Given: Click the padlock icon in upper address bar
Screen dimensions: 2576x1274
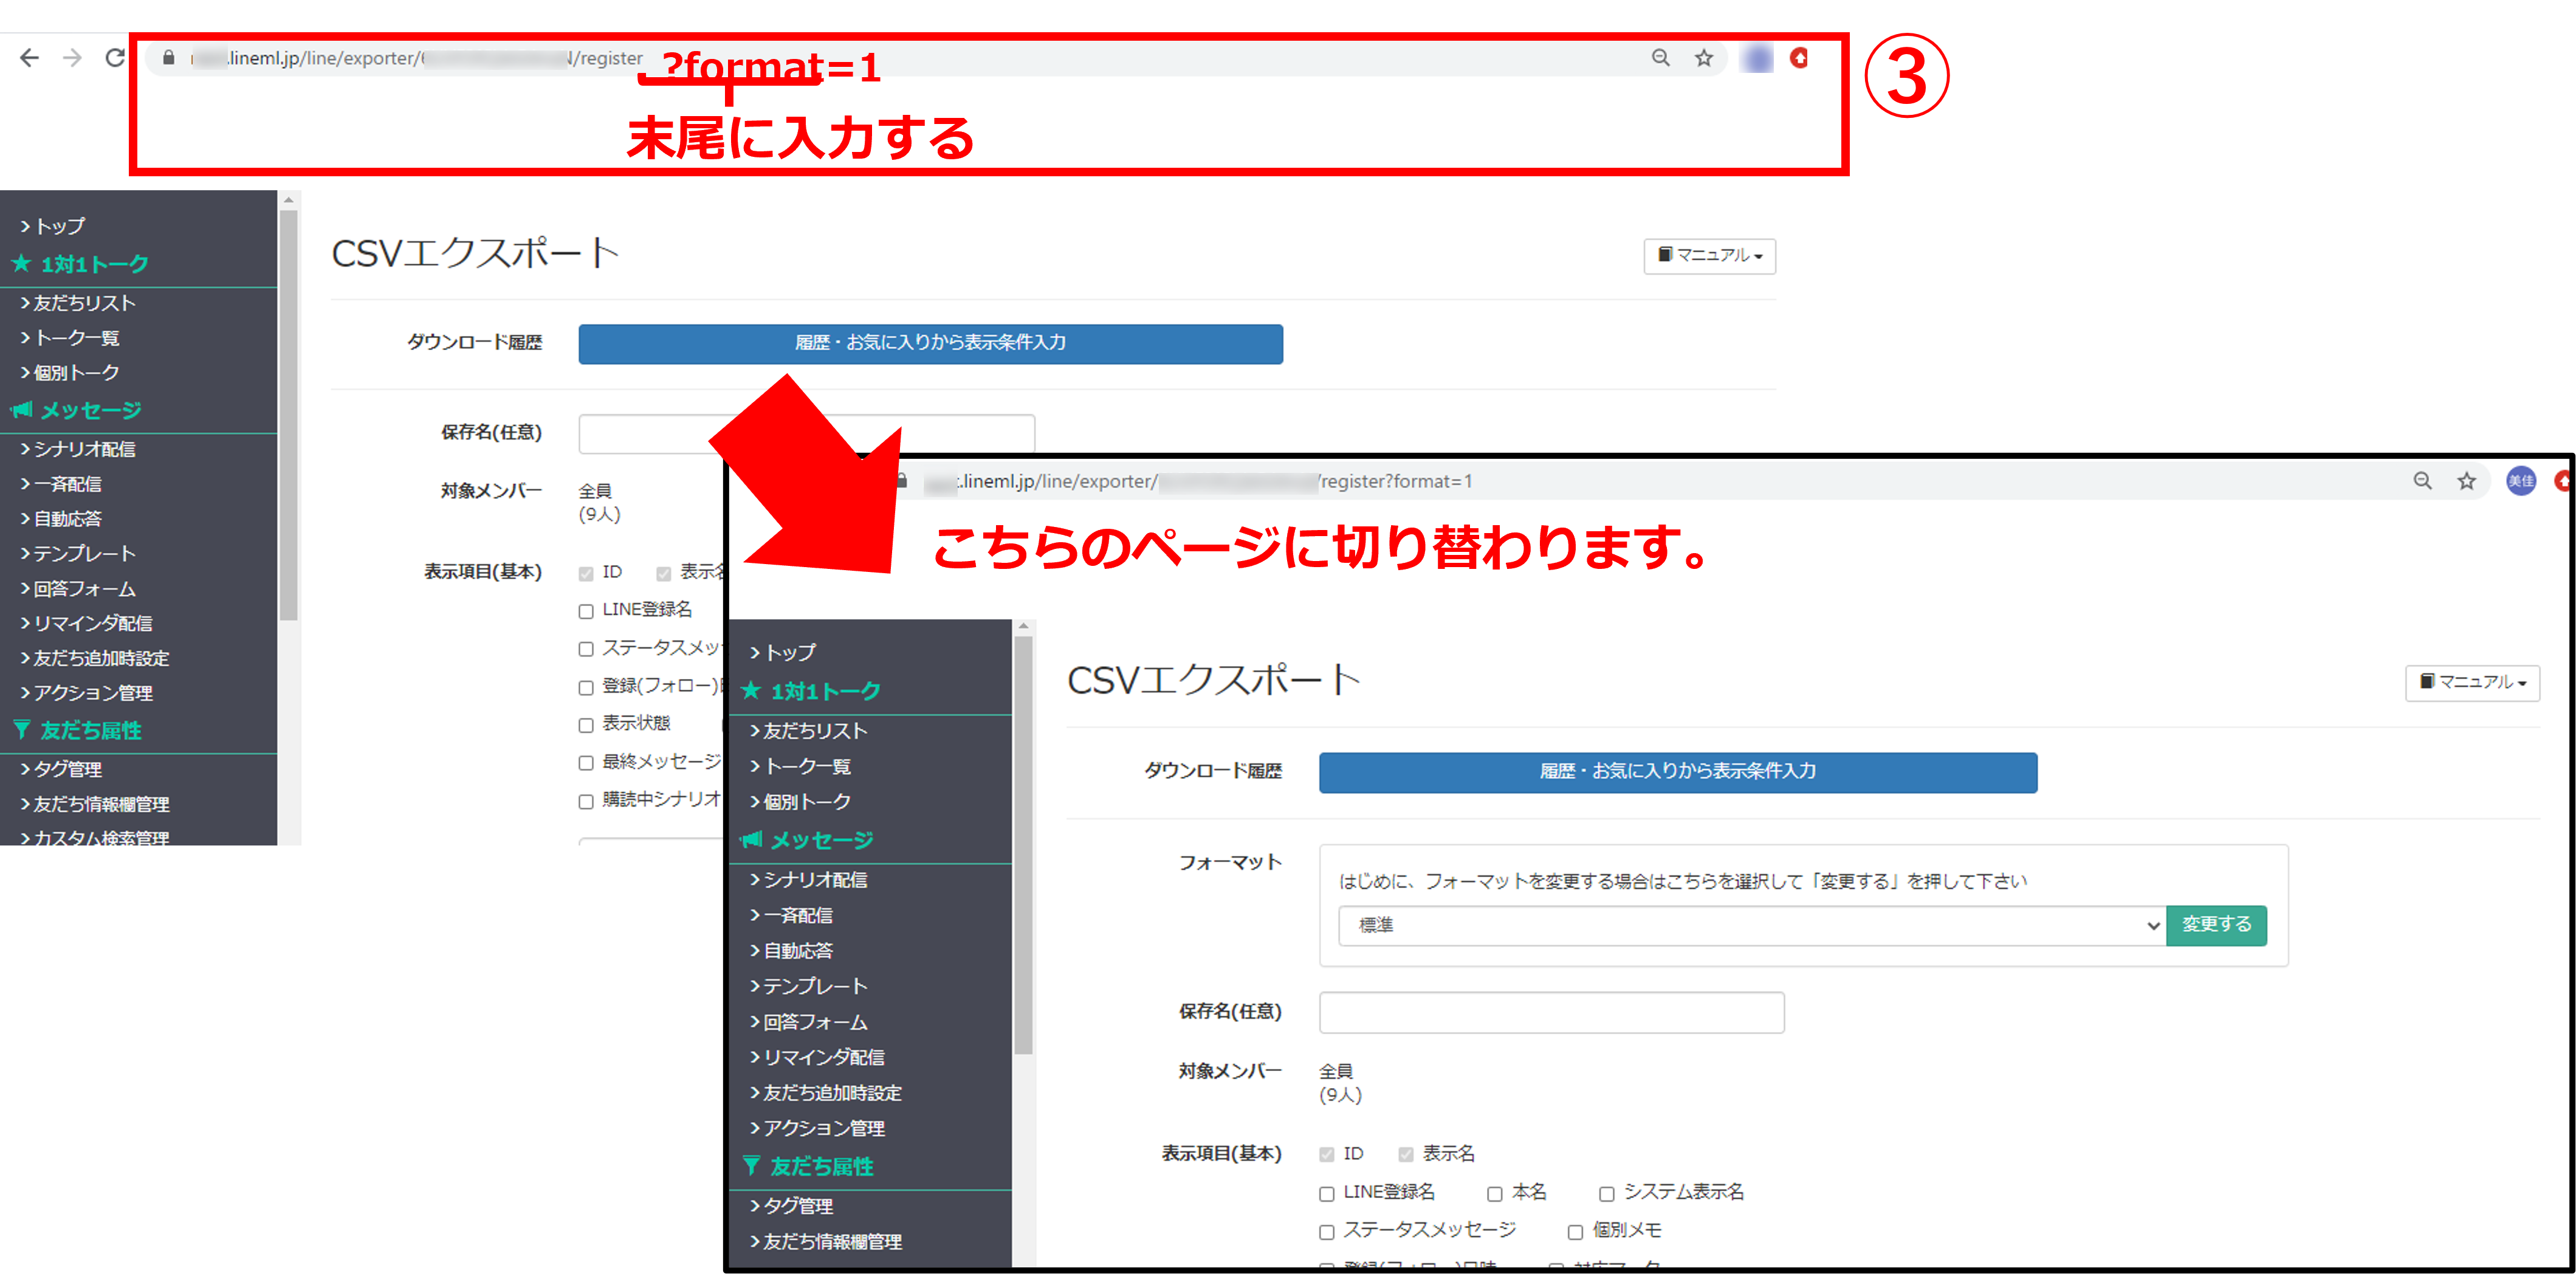Looking at the screenshot, I should click(168, 58).
